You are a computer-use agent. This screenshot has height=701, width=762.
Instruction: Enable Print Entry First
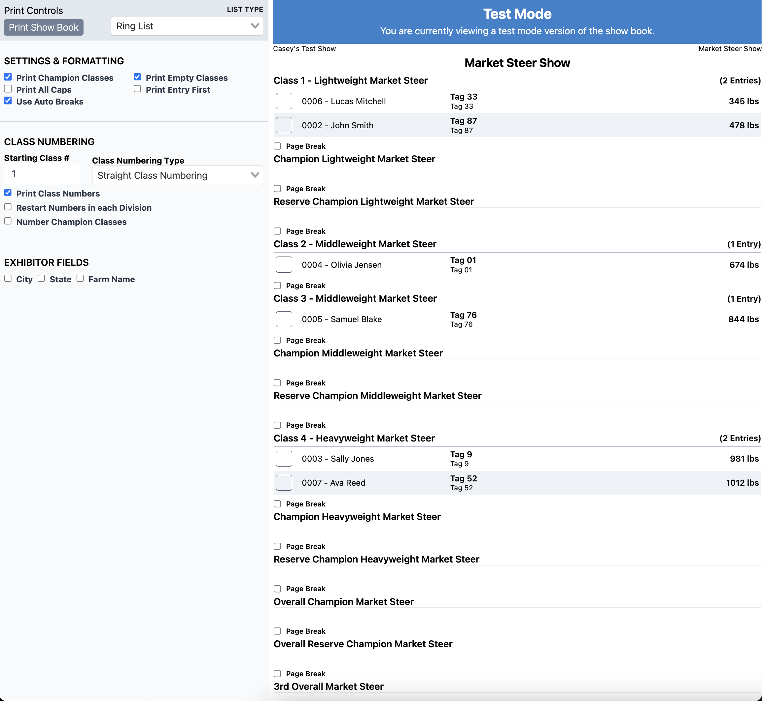137,89
